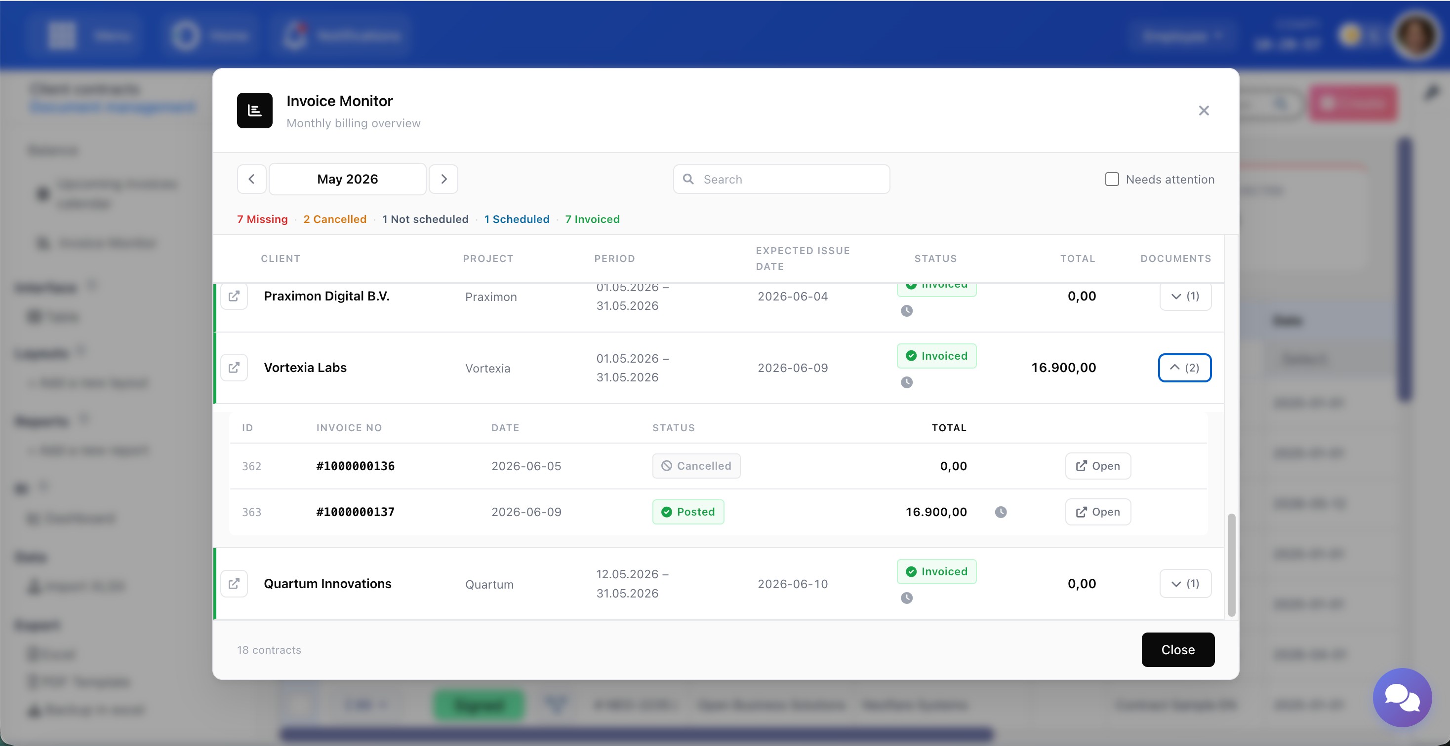Click Invoiced badge for Vortexia Labs
Viewport: 1450px width, 746px height.
936,356
